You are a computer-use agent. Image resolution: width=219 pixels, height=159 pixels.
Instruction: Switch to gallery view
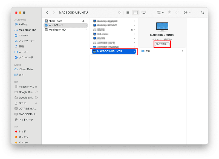[x=143, y=13]
